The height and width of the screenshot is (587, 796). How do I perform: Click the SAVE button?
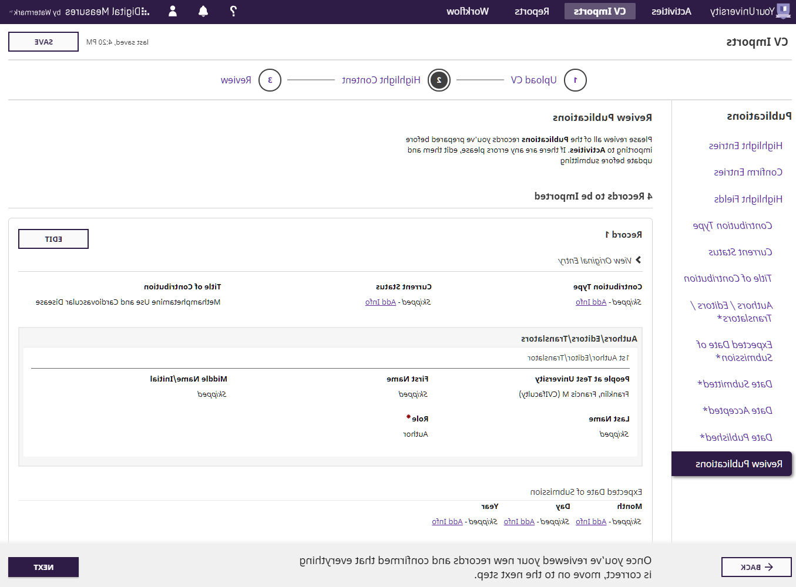tap(43, 42)
